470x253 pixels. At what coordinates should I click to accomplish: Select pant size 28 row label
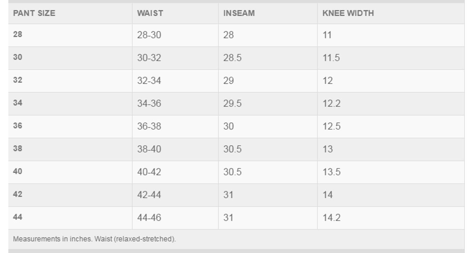[18, 34]
